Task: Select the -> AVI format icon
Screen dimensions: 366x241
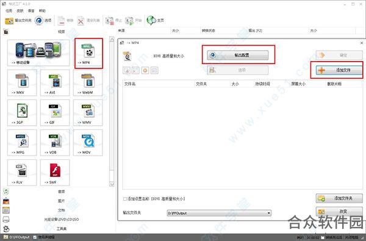Action: point(55,83)
